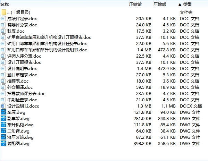Select file name 中期检查表.doc
208x161 pixels.
[22, 100]
